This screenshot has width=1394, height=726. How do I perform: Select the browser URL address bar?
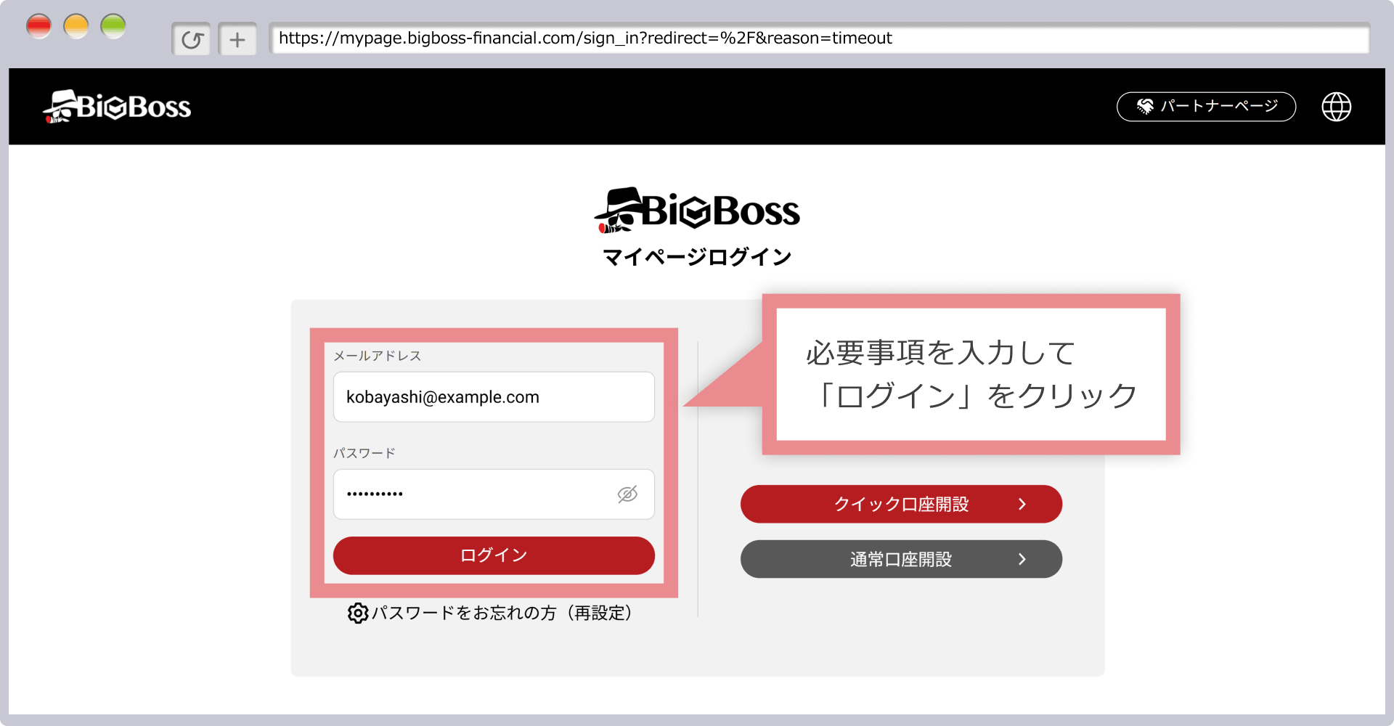pyautogui.click(x=819, y=38)
